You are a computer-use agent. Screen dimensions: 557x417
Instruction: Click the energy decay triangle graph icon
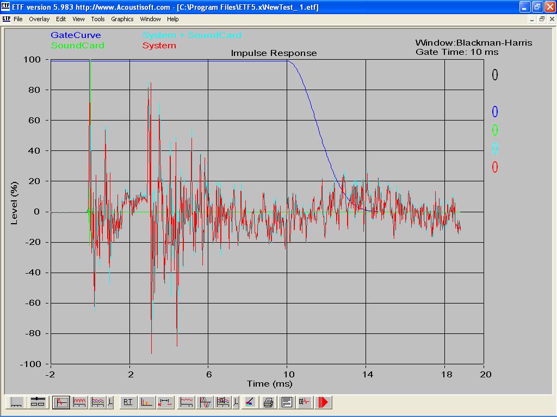147,402
